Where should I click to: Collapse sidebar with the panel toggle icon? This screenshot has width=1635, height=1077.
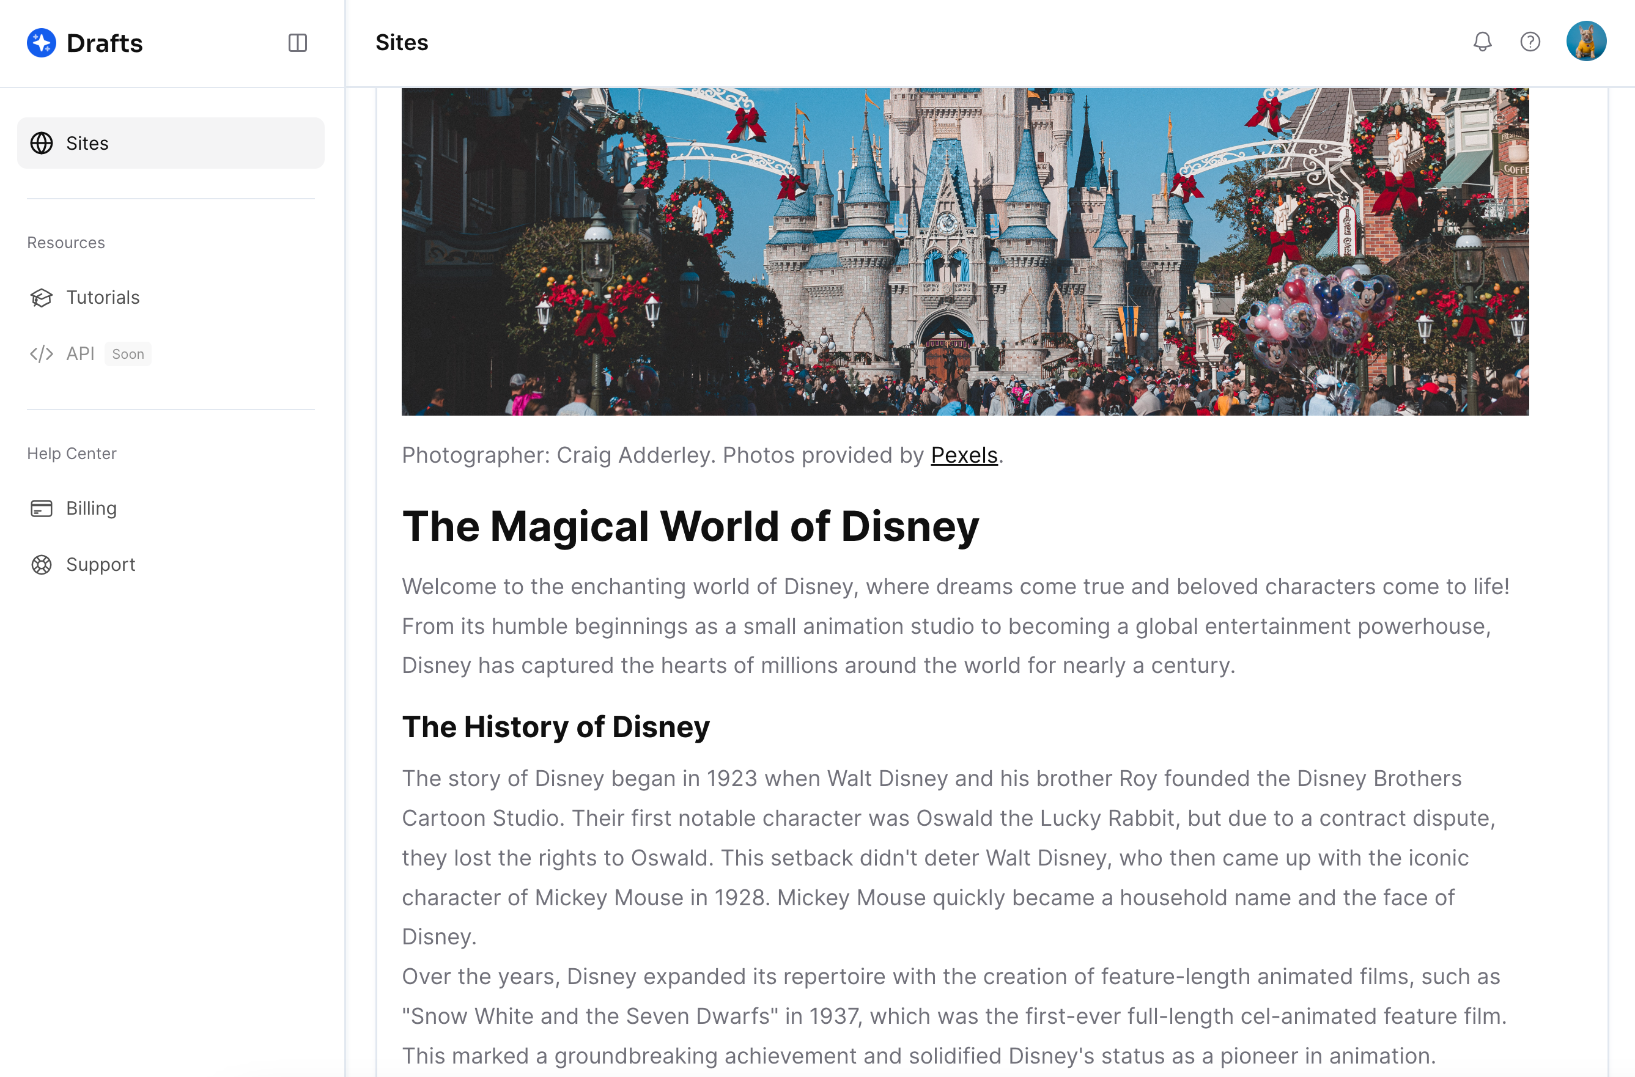[x=297, y=43]
